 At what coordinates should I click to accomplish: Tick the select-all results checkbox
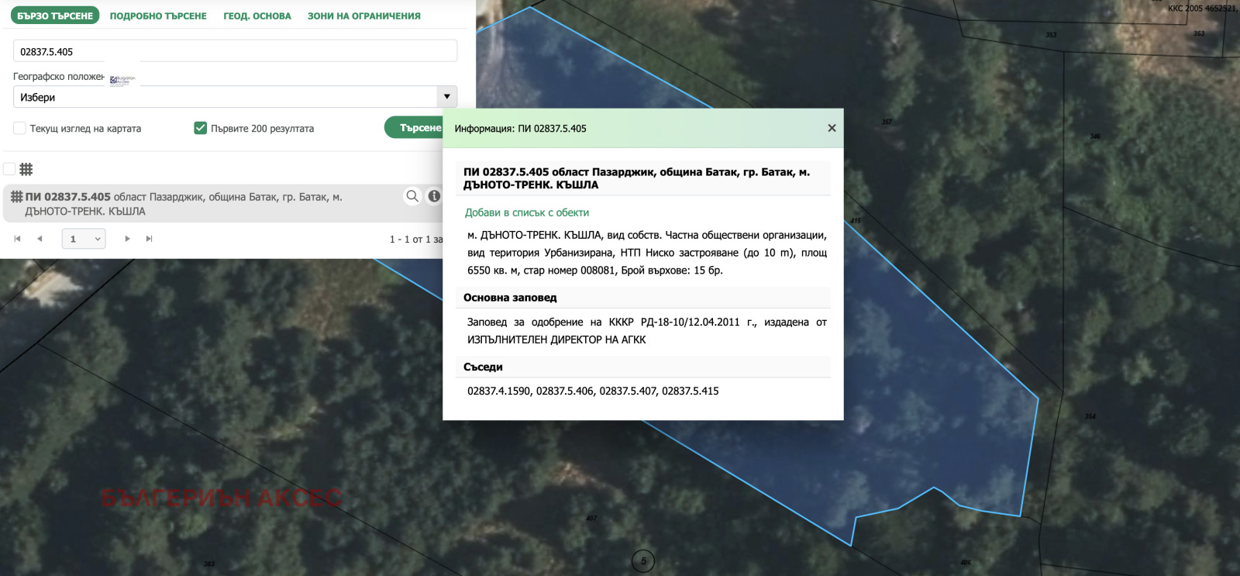coord(9,169)
